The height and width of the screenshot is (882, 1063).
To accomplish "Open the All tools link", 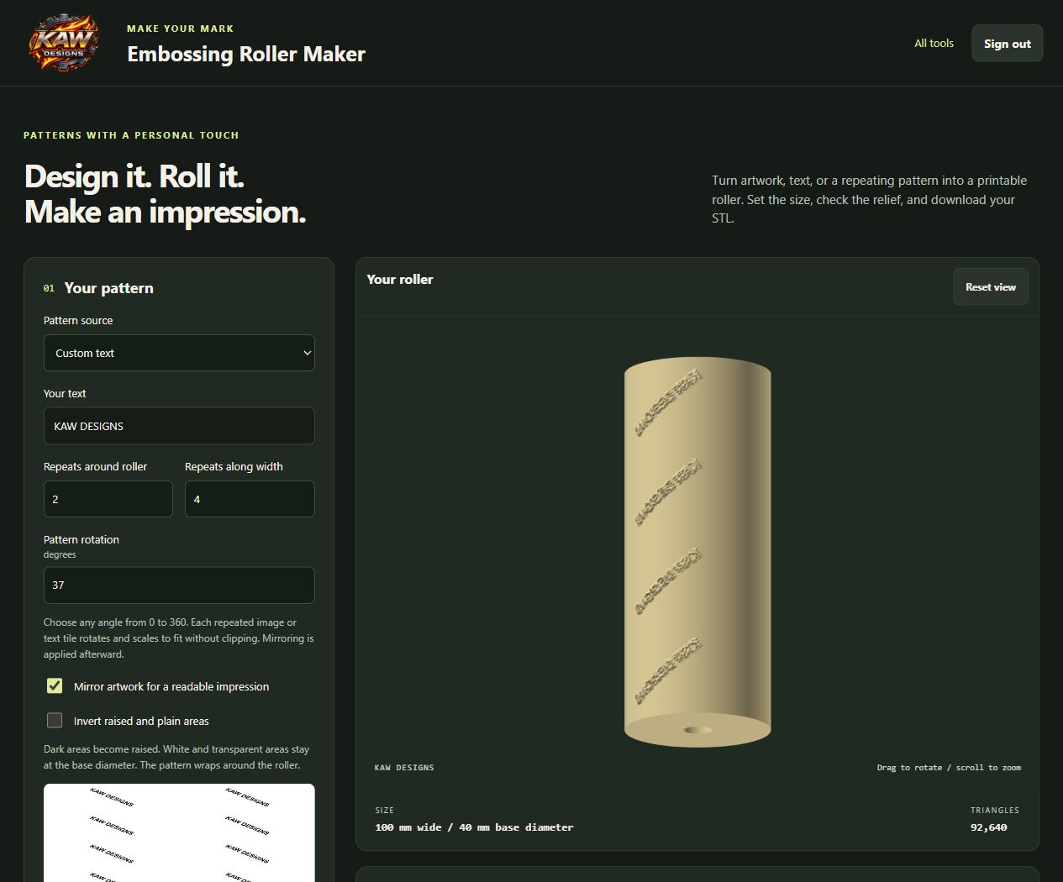I will (x=934, y=43).
